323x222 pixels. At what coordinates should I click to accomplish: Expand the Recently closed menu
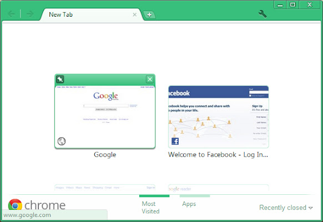tap(286, 208)
